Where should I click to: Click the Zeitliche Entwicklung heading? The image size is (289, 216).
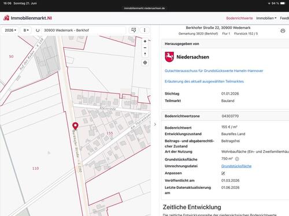[x=192, y=207]
